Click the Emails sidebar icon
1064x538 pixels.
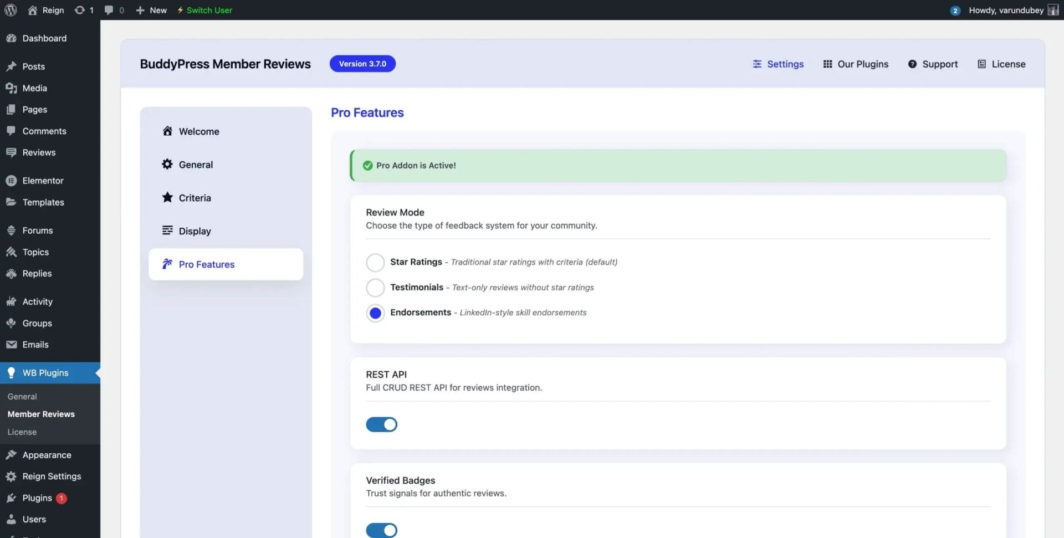[12, 344]
